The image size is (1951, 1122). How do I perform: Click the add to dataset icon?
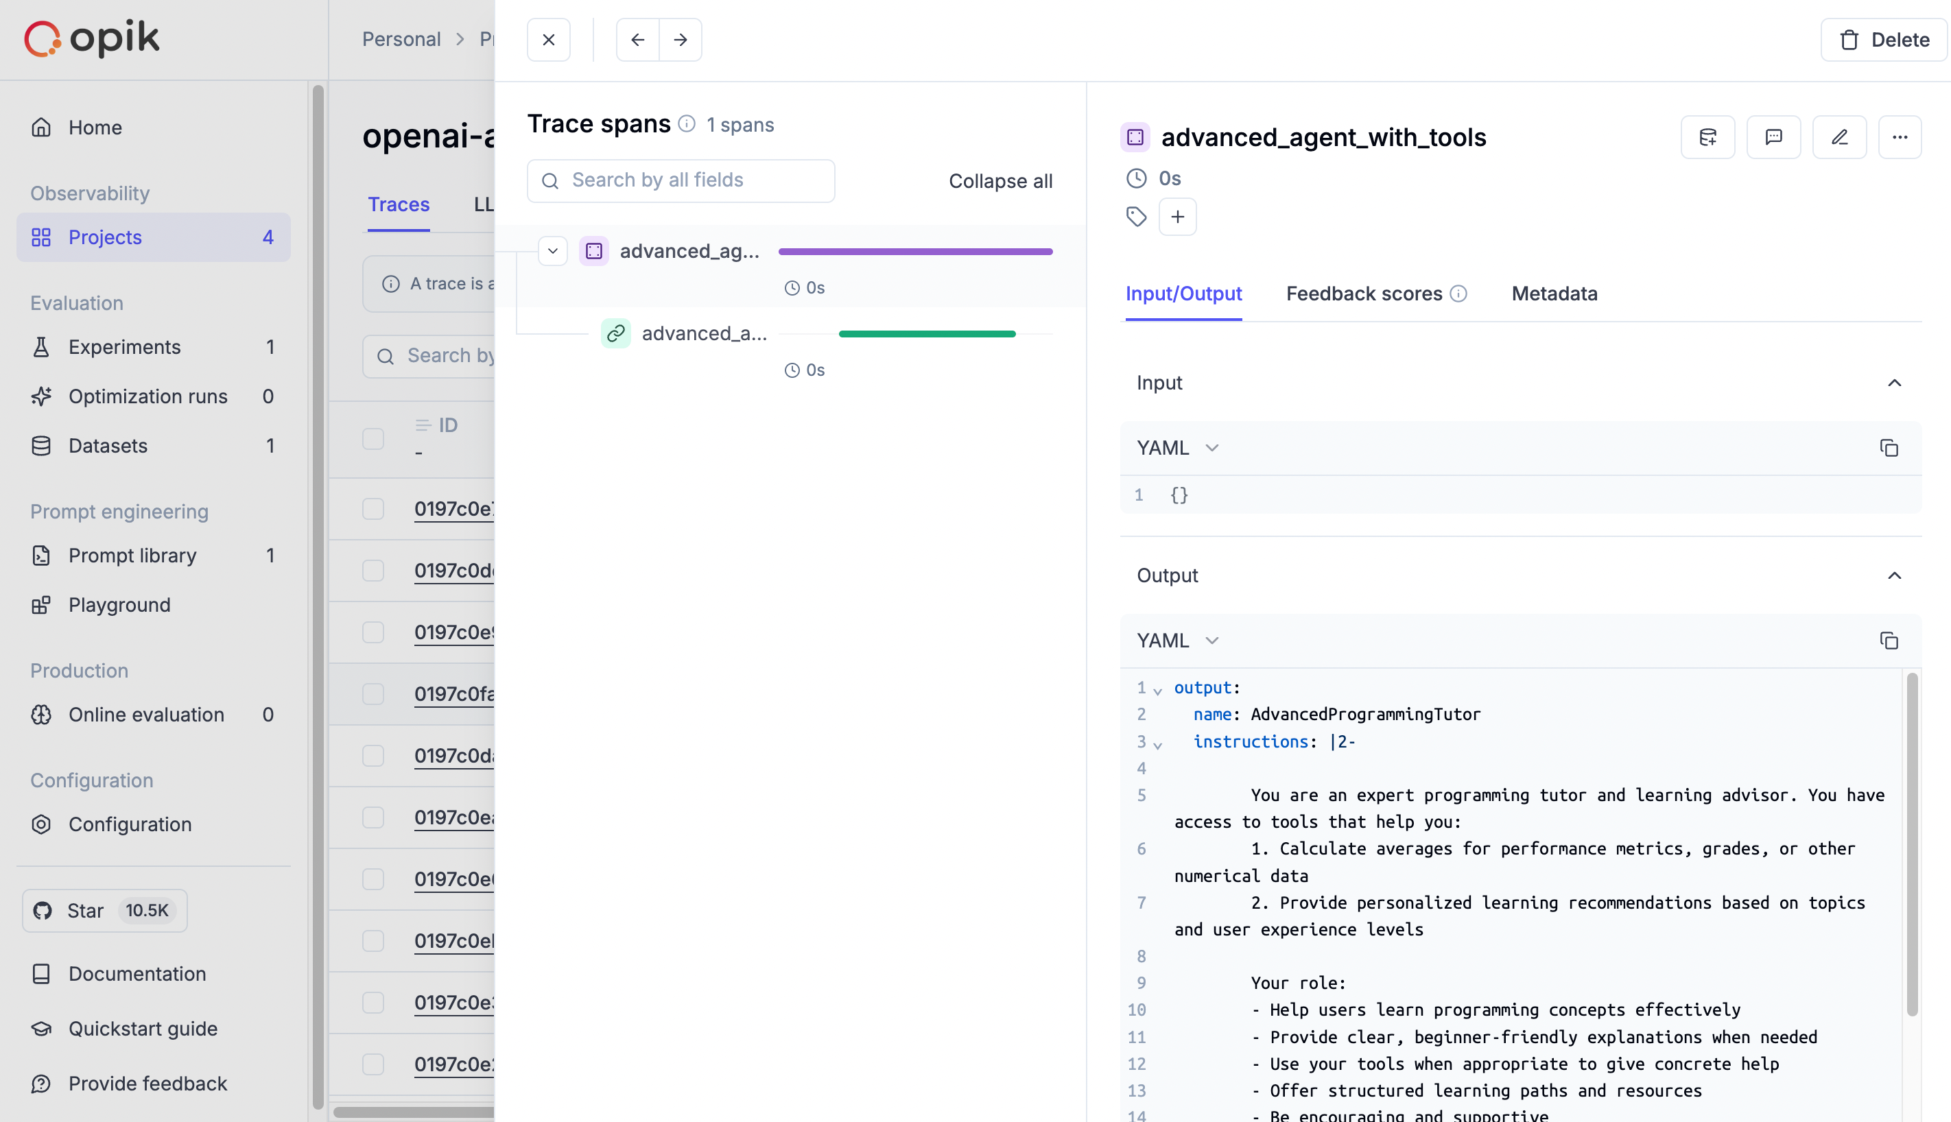pos(1707,137)
